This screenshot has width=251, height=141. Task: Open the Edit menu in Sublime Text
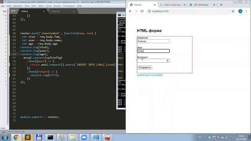click(x=9, y=6)
